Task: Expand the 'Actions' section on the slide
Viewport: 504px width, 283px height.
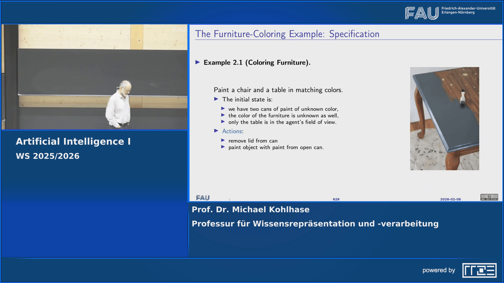Action: (232, 131)
